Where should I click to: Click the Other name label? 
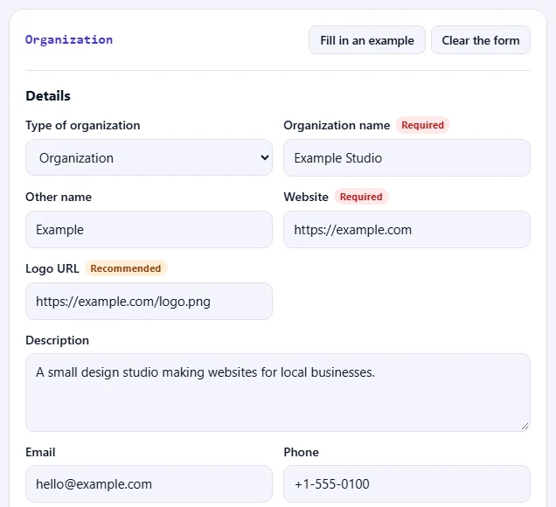59,197
